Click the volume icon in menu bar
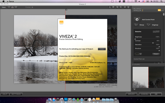This screenshot has width=165, height=103. tap(139, 1)
